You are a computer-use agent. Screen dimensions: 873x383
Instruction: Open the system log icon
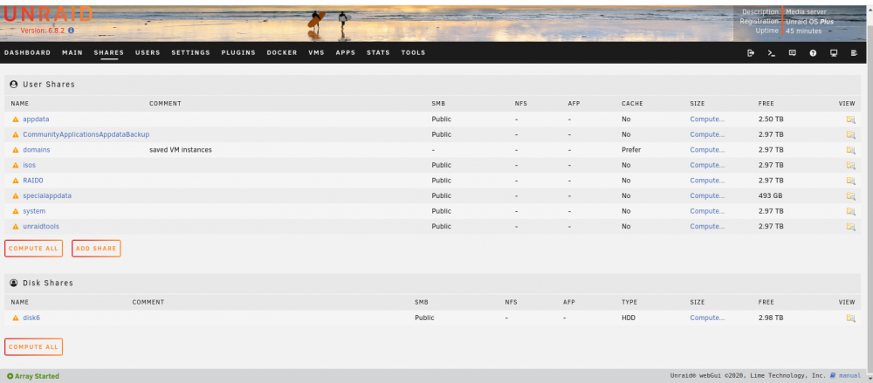click(x=854, y=53)
